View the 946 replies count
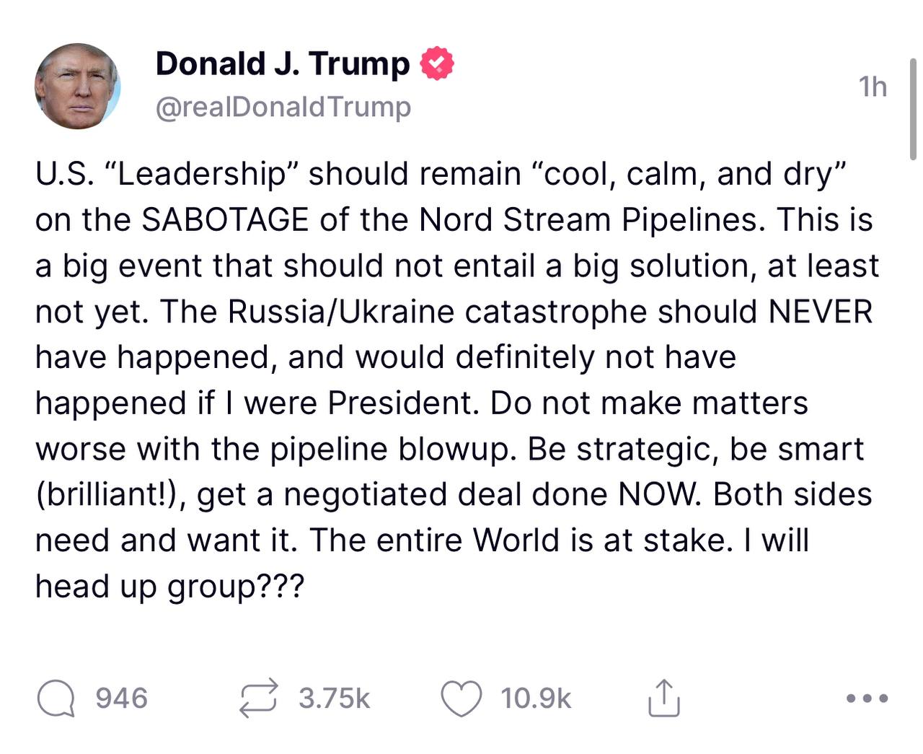 click(121, 698)
